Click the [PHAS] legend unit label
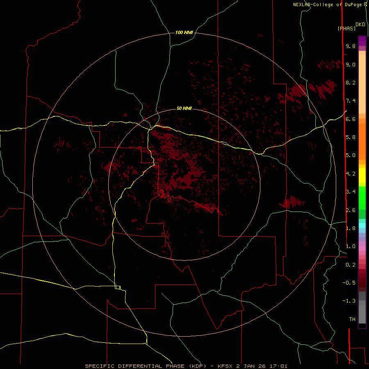Viewport: 369px width, 369px height. (346, 28)
